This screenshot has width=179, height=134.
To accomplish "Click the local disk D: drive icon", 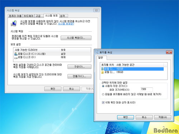I will 16,58.
